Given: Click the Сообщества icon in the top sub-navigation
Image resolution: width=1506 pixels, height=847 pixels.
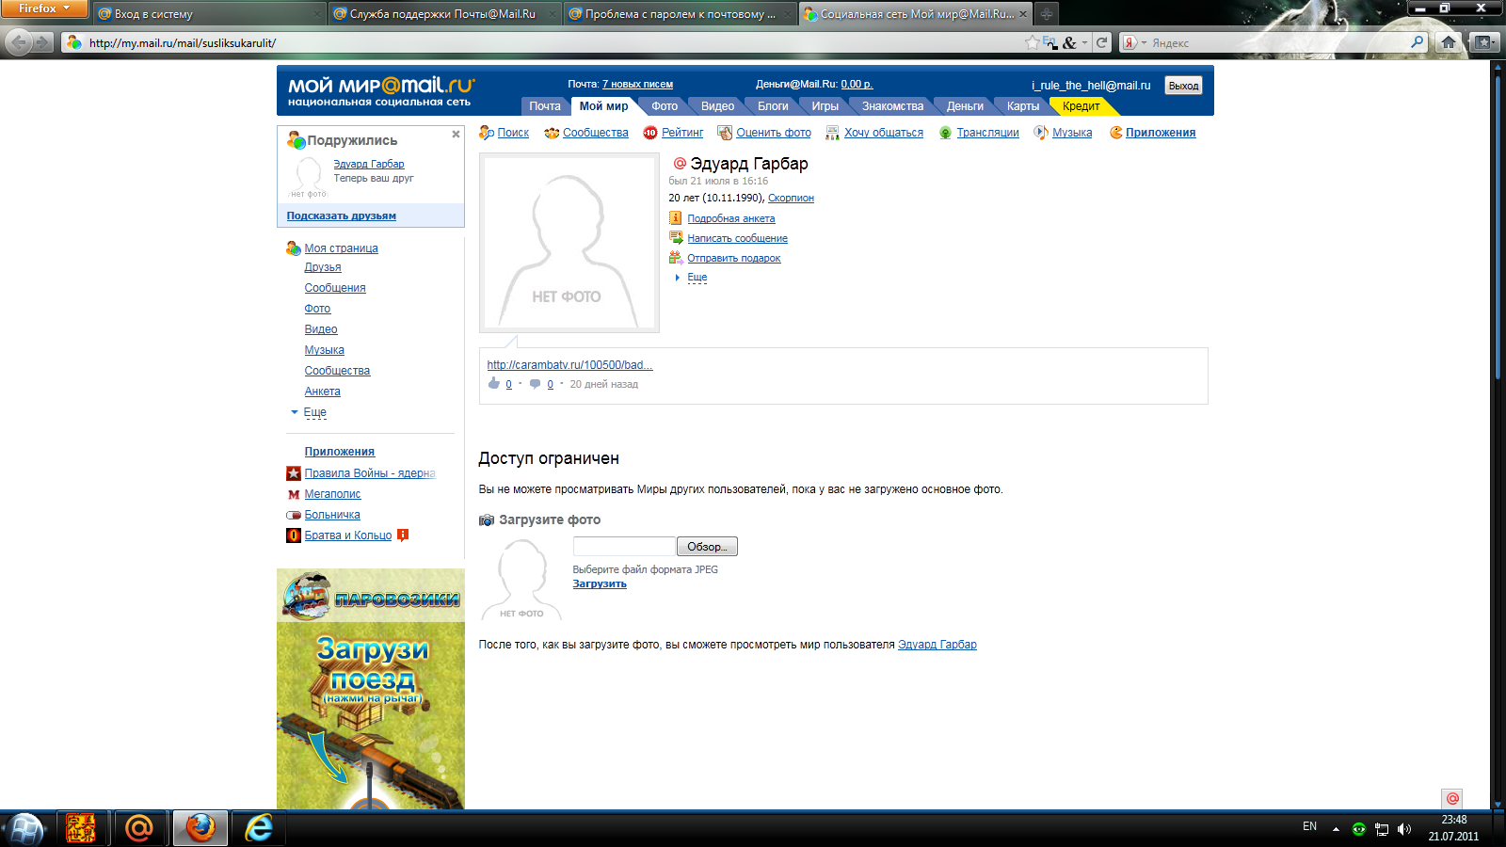Looking at the screenshot, I should (552, 133).
